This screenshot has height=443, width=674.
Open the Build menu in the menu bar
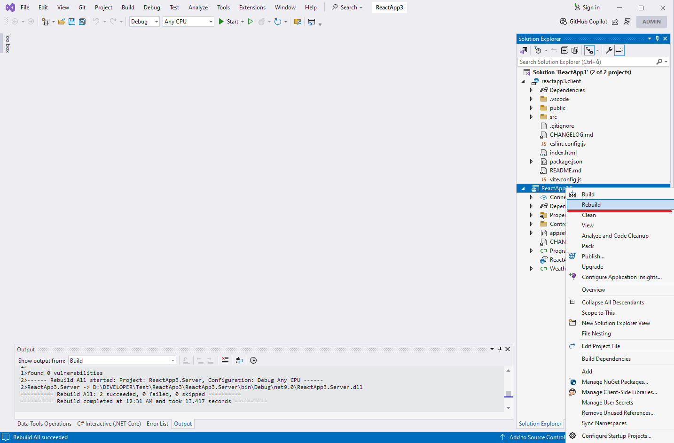128,8
